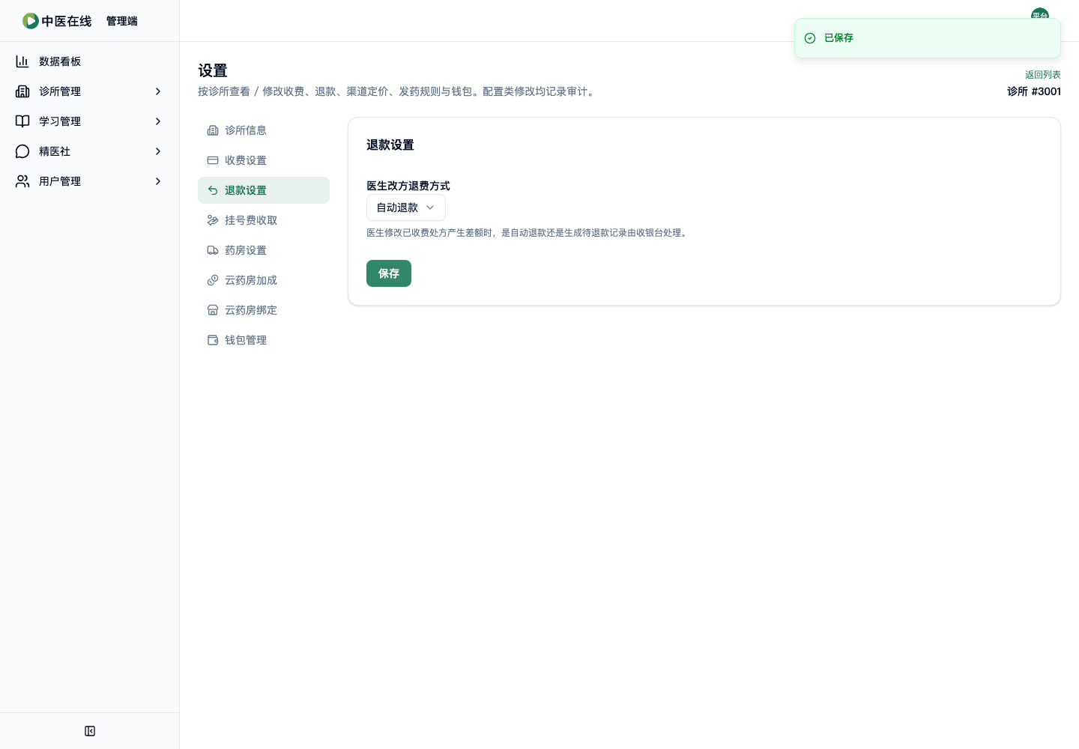Click the 医生改方退费方式 label
Image resolution: width=1079 pixels, height=749 pixels.
(x=408, y=186)
